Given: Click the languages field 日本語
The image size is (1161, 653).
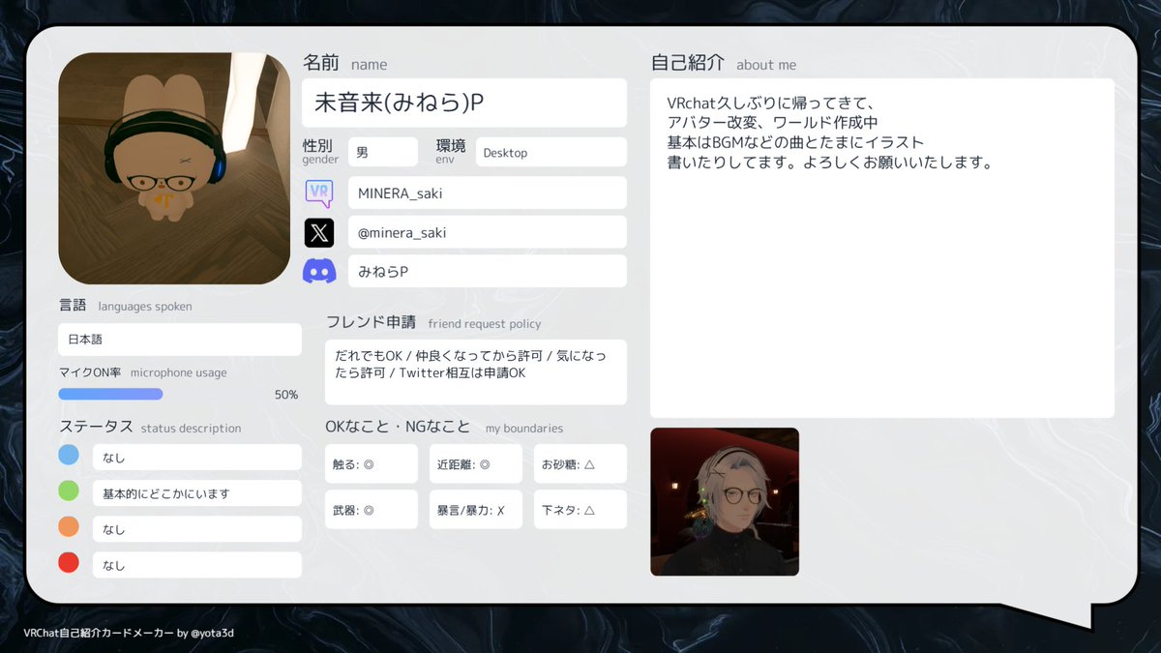Looking at the screenshot, I should [x=180, y=340].
